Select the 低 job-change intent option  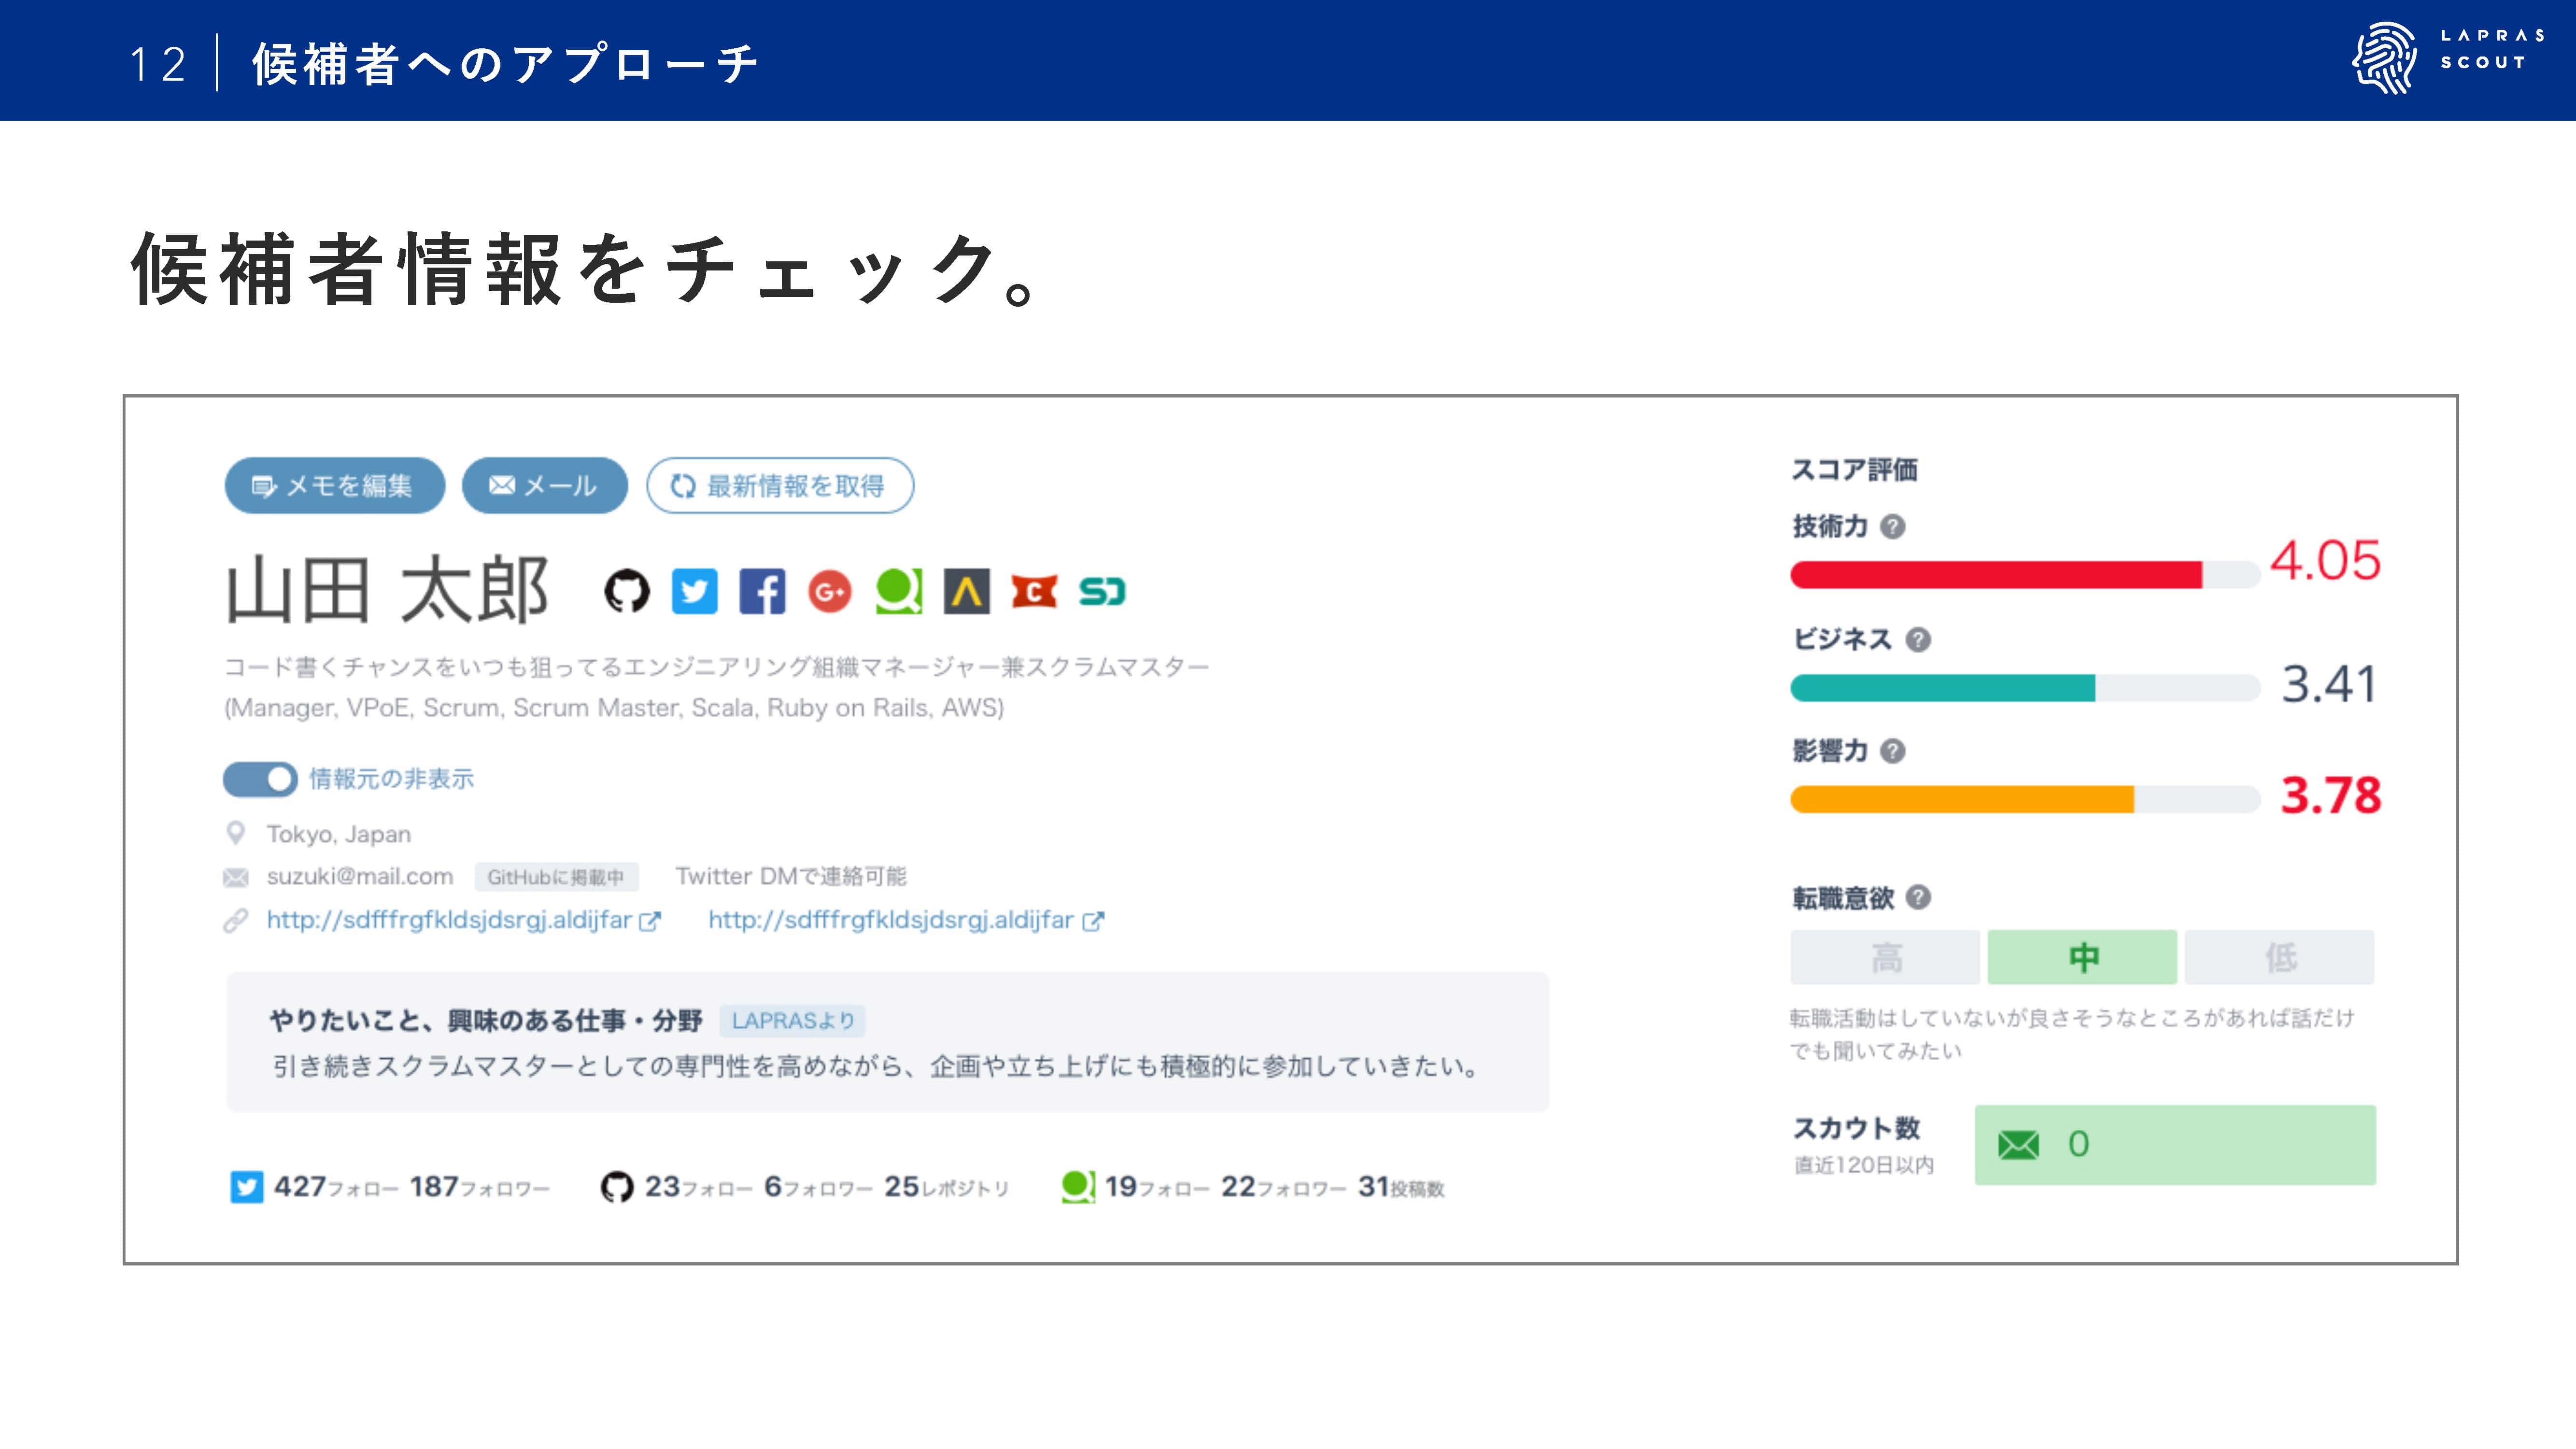(x=2279, y=958)
